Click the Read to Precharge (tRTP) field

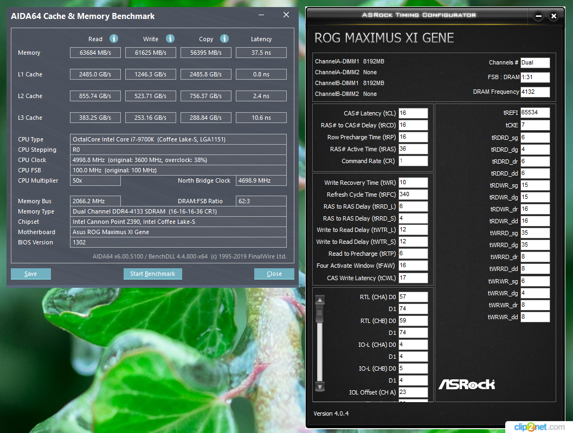(413, 254)
